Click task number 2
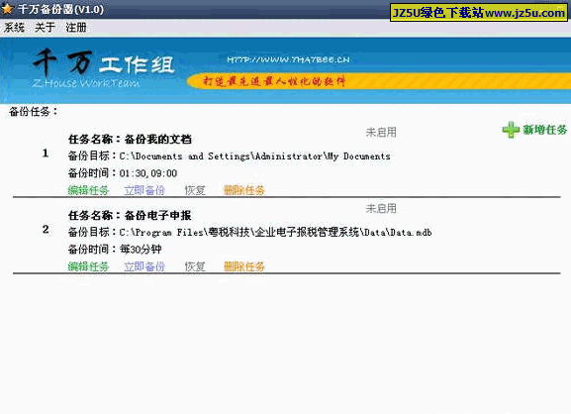The image size is (571, 414). coord(46,229)
